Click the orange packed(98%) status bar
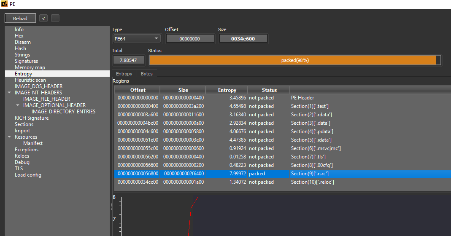This screenshot has height=236, width=451. tap(294, 60)
